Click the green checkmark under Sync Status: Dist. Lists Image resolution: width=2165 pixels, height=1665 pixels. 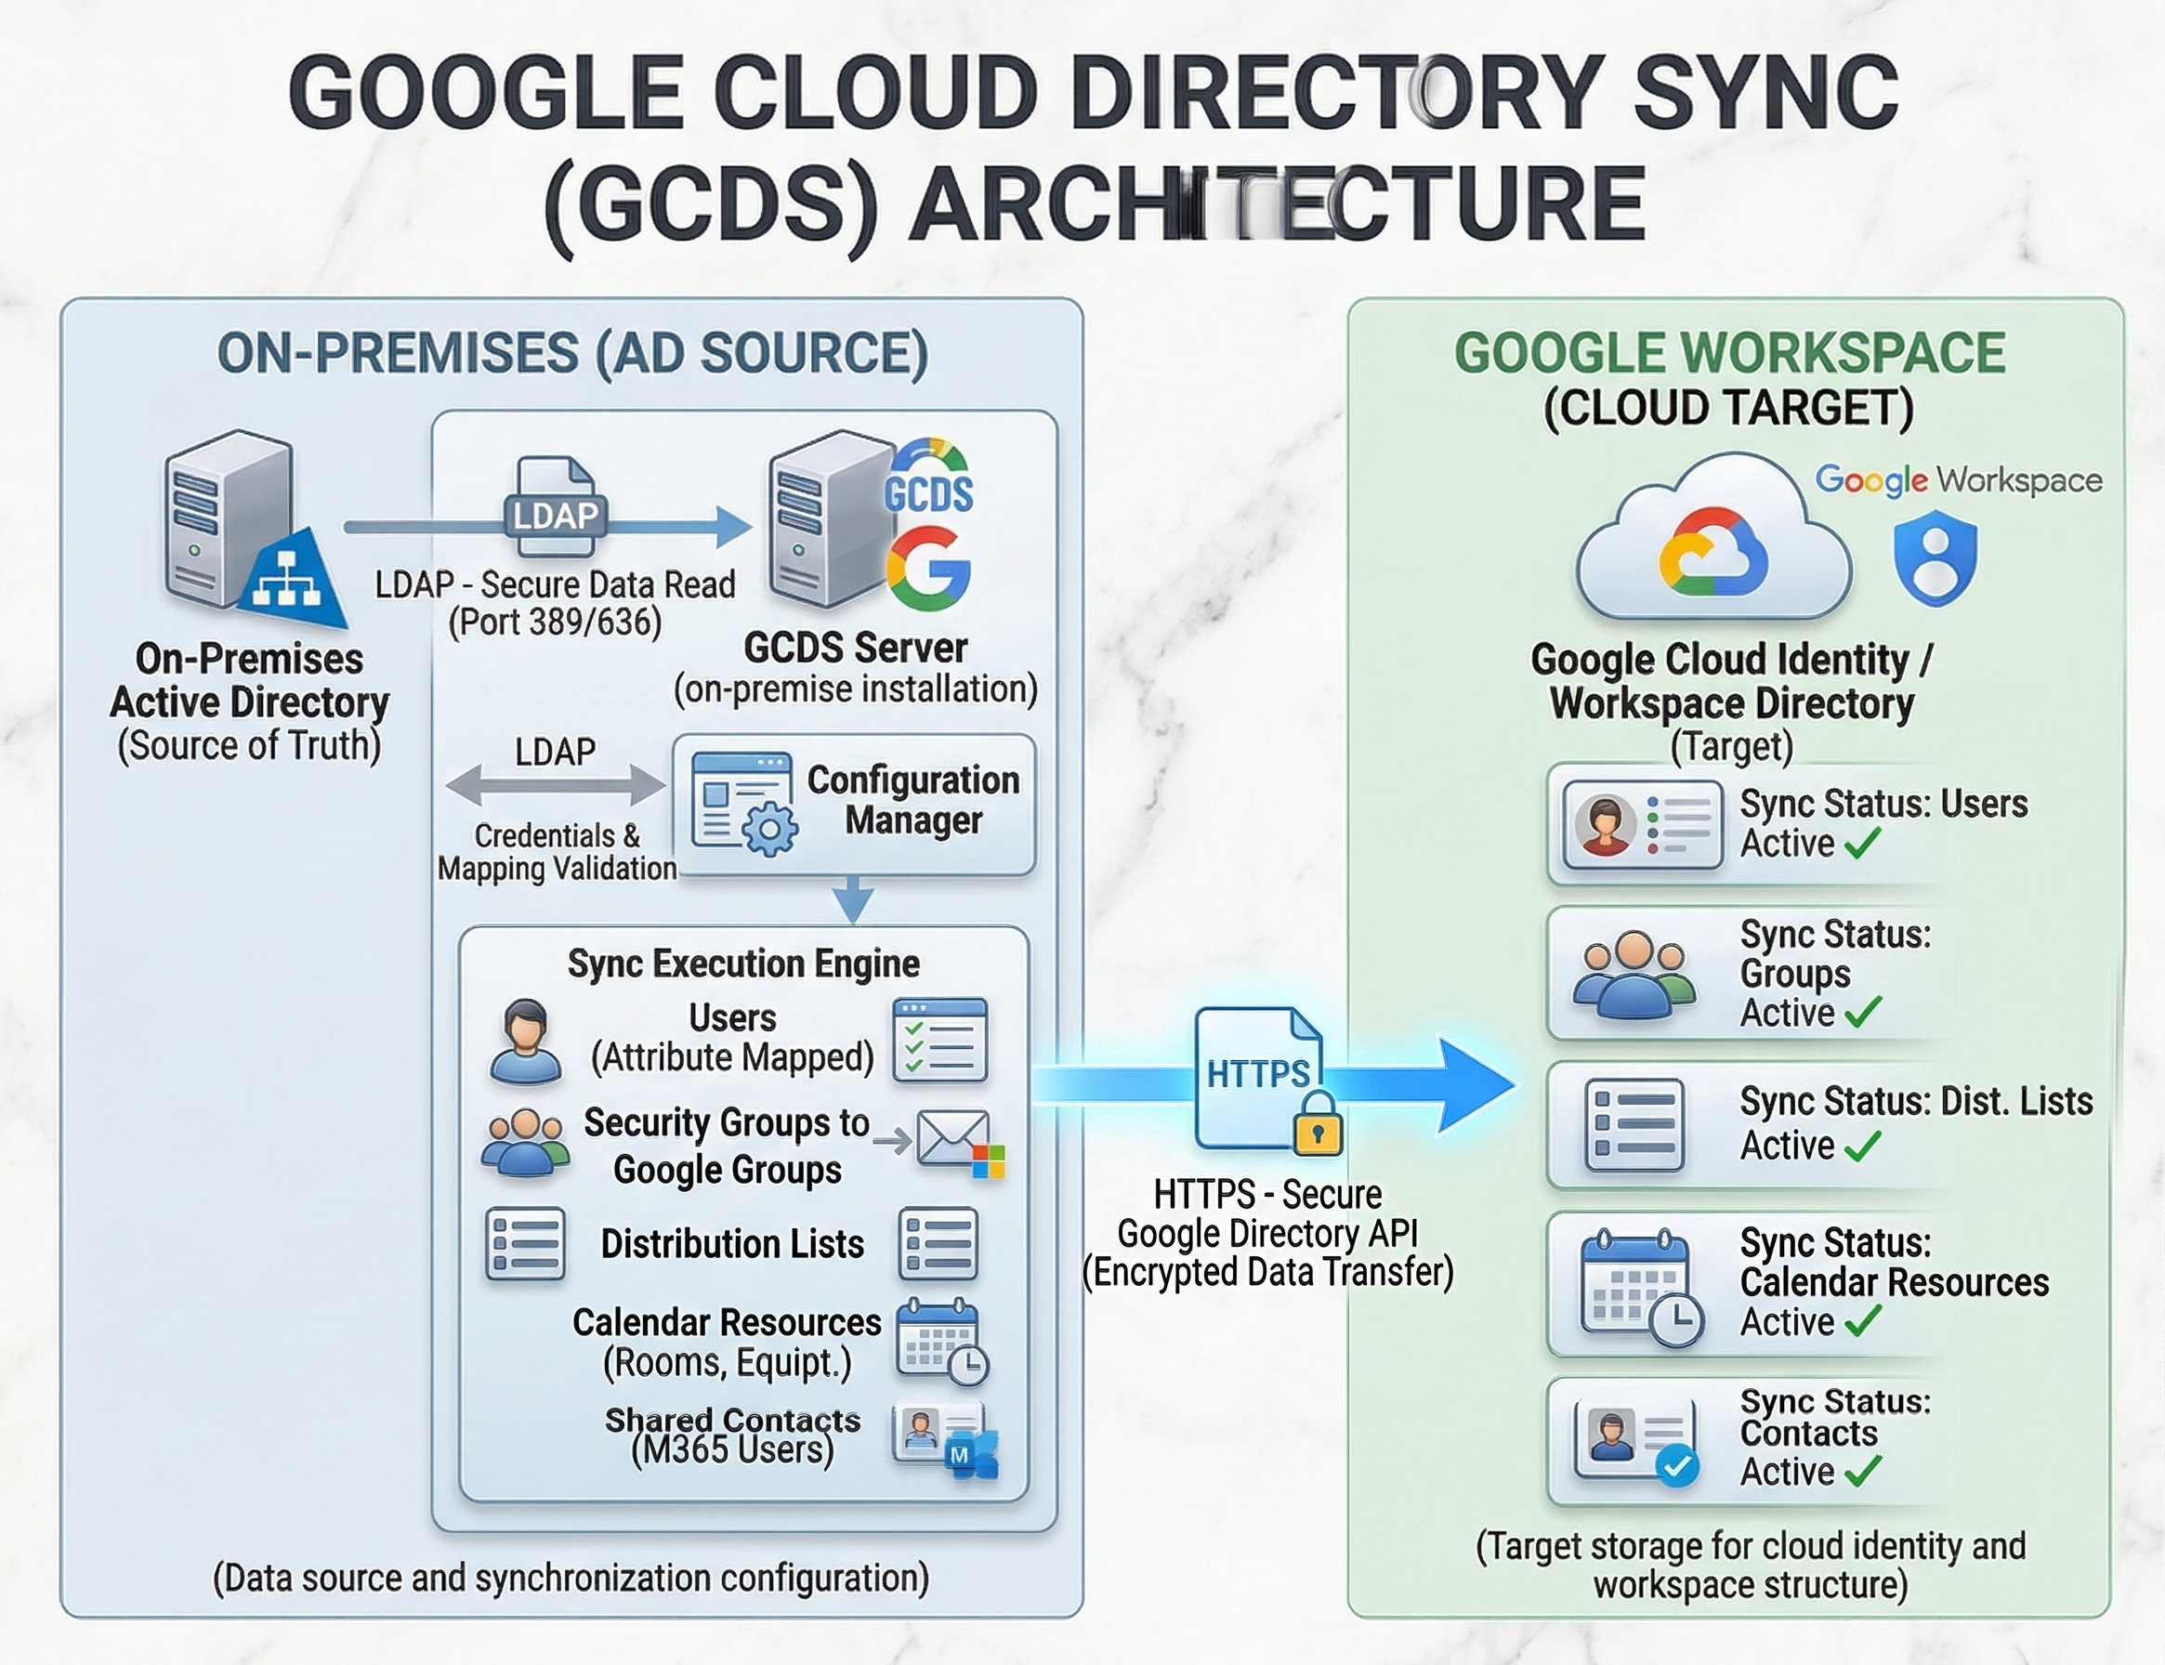click(x=1863, y=1146)
